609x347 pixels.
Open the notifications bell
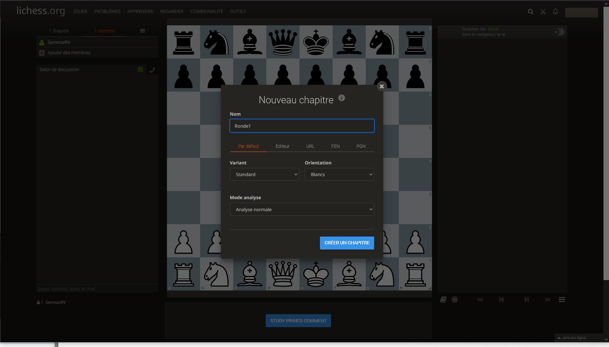555,12
